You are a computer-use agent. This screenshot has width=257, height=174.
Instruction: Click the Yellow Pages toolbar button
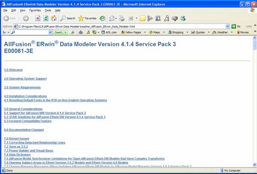(x=131, y=33)
